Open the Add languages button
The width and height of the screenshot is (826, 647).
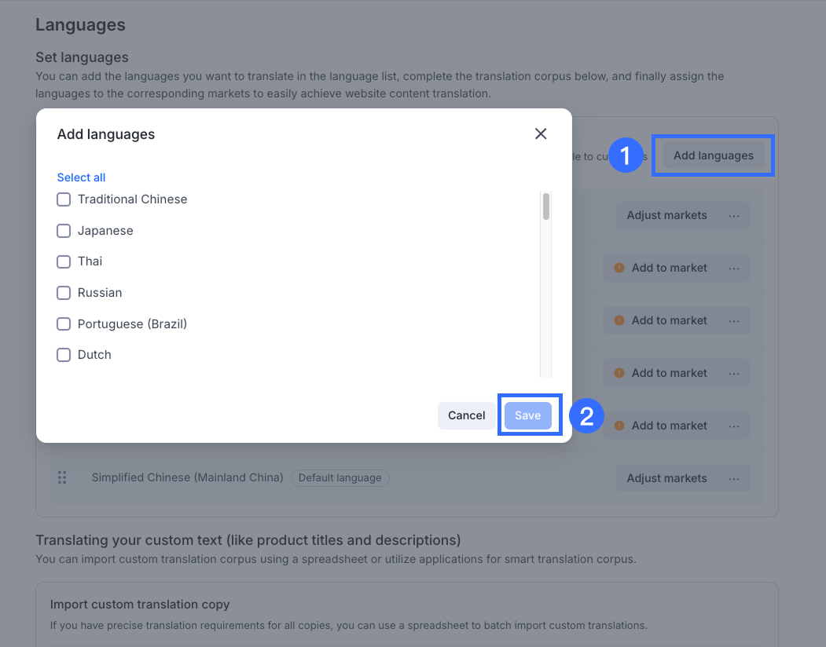click(713, 155)
